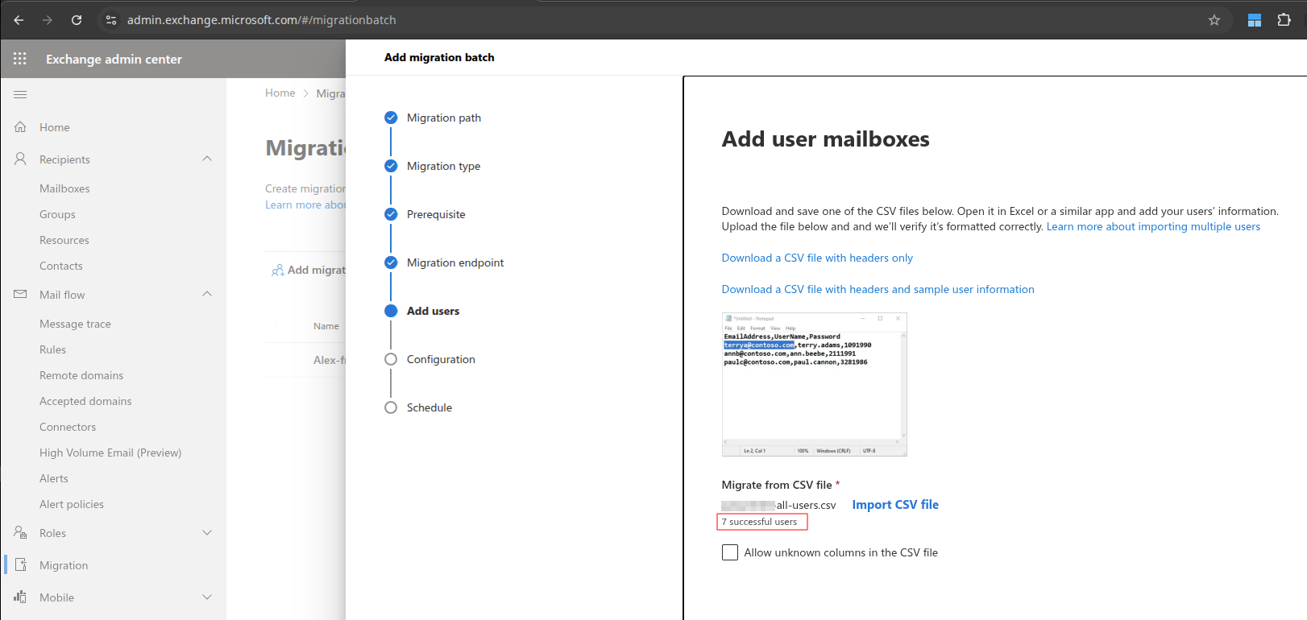
Task: Open High Volume Email (Preview)
Action: [x=110, y=453]
